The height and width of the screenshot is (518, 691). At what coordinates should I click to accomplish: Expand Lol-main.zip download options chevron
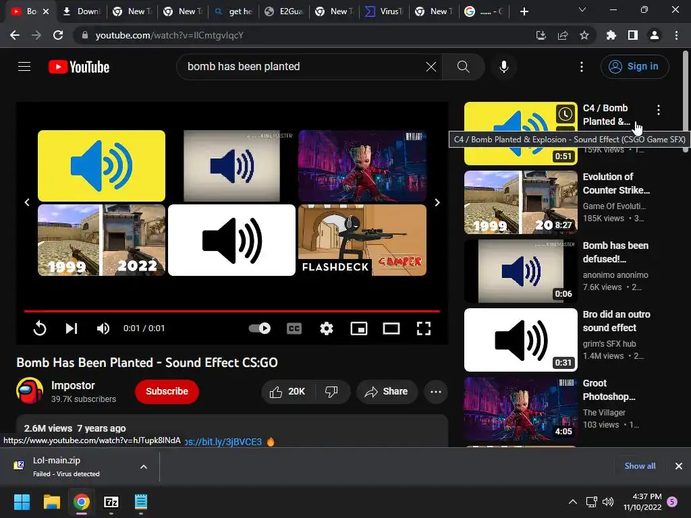tap(144, 467)
